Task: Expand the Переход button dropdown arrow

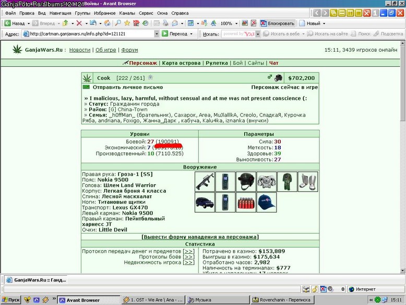Action: pyautogui.click(x=192, y=34)
